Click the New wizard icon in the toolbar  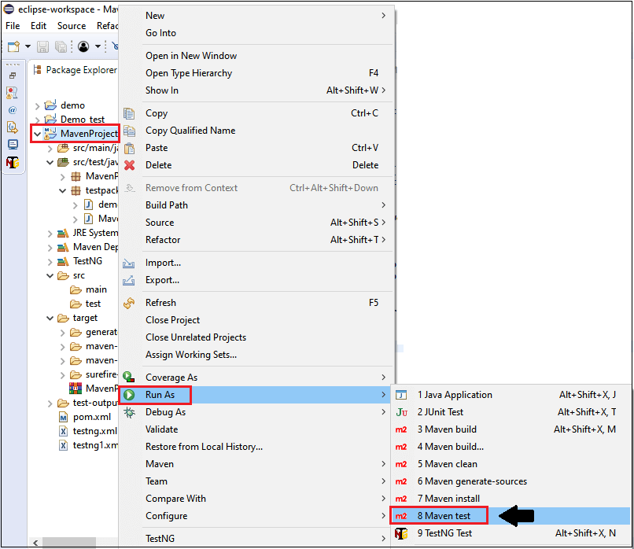[13, 47]
